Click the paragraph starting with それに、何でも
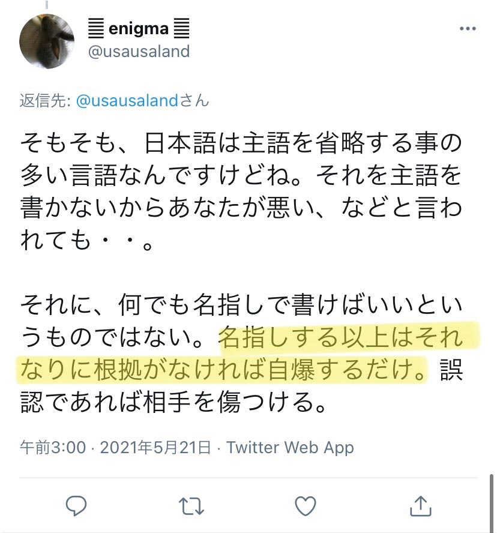 [x=241, y=353]
